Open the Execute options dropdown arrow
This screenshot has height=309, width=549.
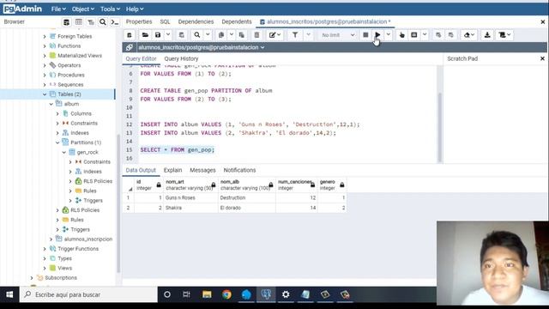pos(389,34)
